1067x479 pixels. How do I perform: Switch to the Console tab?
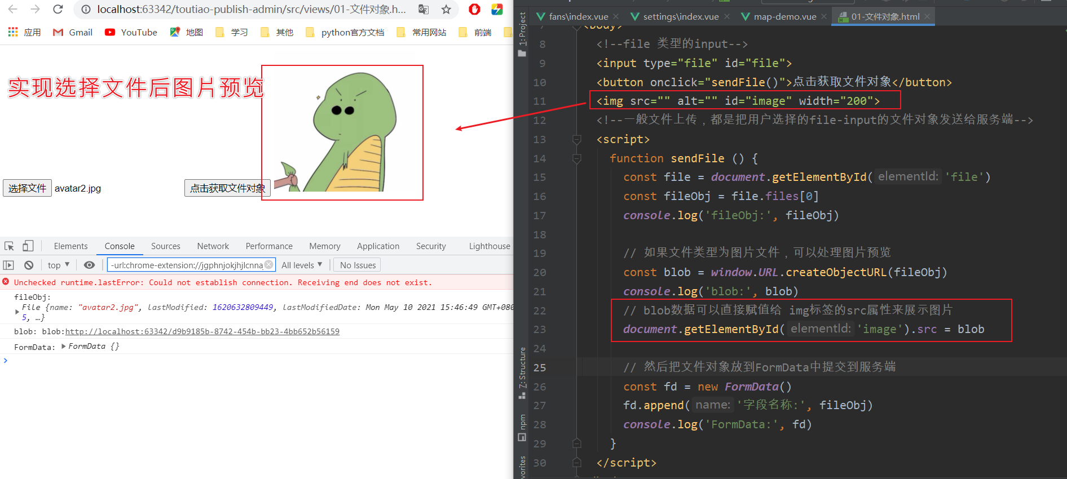coord(120,246)
